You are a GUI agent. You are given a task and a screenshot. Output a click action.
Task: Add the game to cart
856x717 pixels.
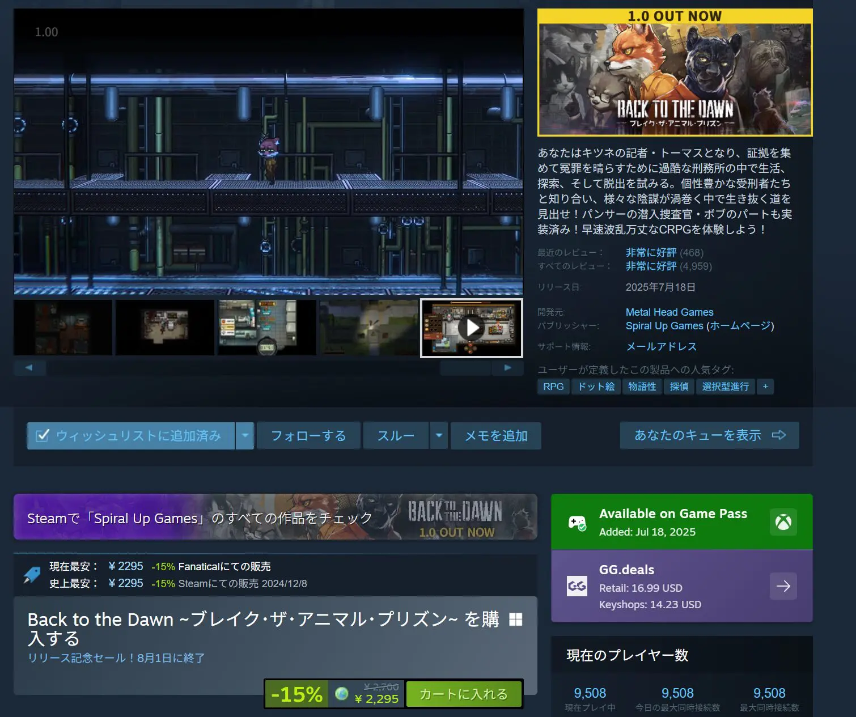[x=463, y=694]
